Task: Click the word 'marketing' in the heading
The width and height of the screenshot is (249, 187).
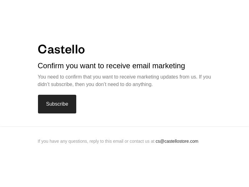Action: [169, 66]
